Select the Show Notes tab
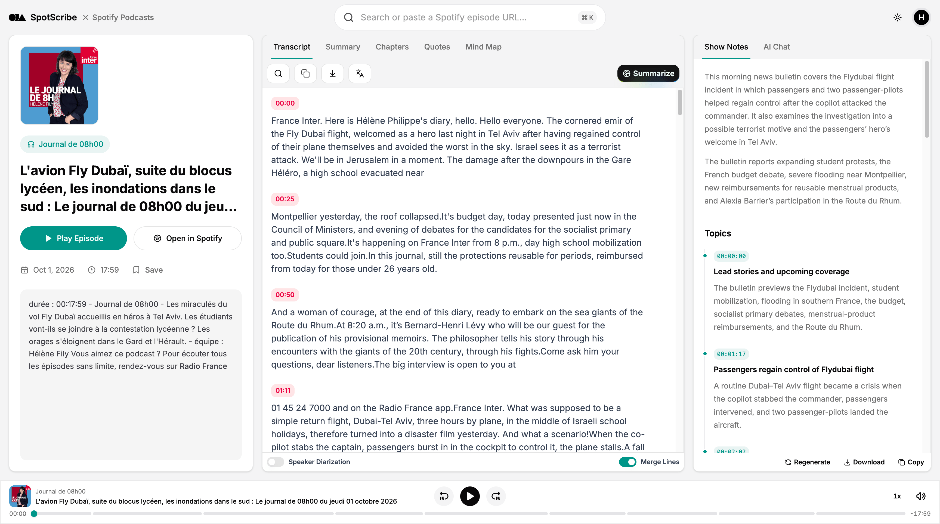 tap(726, 47)
